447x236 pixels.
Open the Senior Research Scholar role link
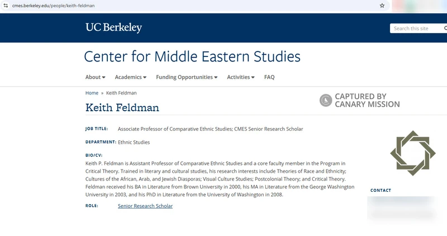click(145, 206)
